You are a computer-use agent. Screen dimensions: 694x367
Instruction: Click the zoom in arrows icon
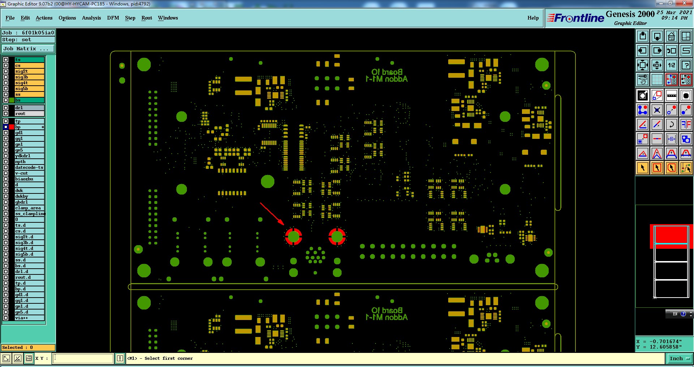click(x=643, y=65)
